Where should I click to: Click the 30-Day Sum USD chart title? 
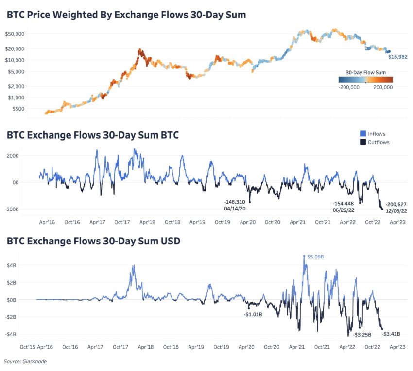point(93,241)
